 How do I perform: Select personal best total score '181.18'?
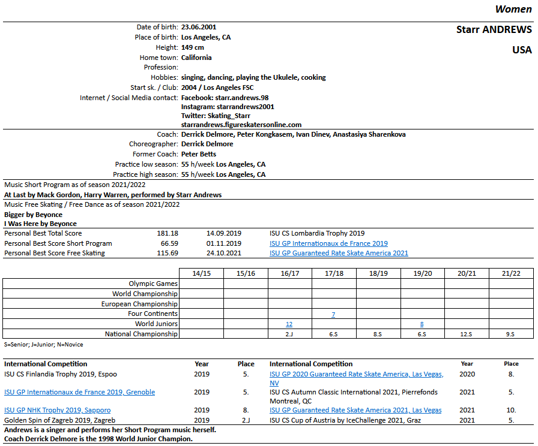point(168,233)
